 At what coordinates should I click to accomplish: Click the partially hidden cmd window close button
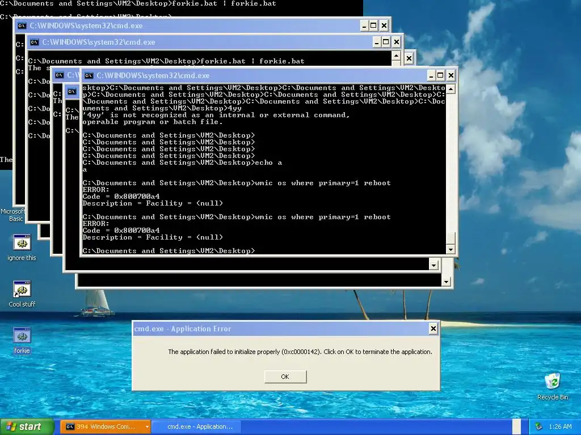pyautogui.click(x=409, y=58)
